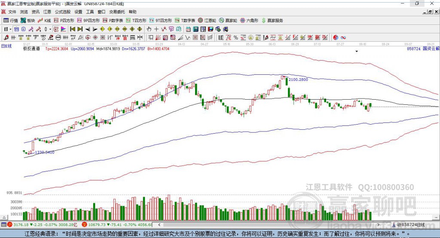Open the 江恩轮 Gann wheel

(207, 21)
